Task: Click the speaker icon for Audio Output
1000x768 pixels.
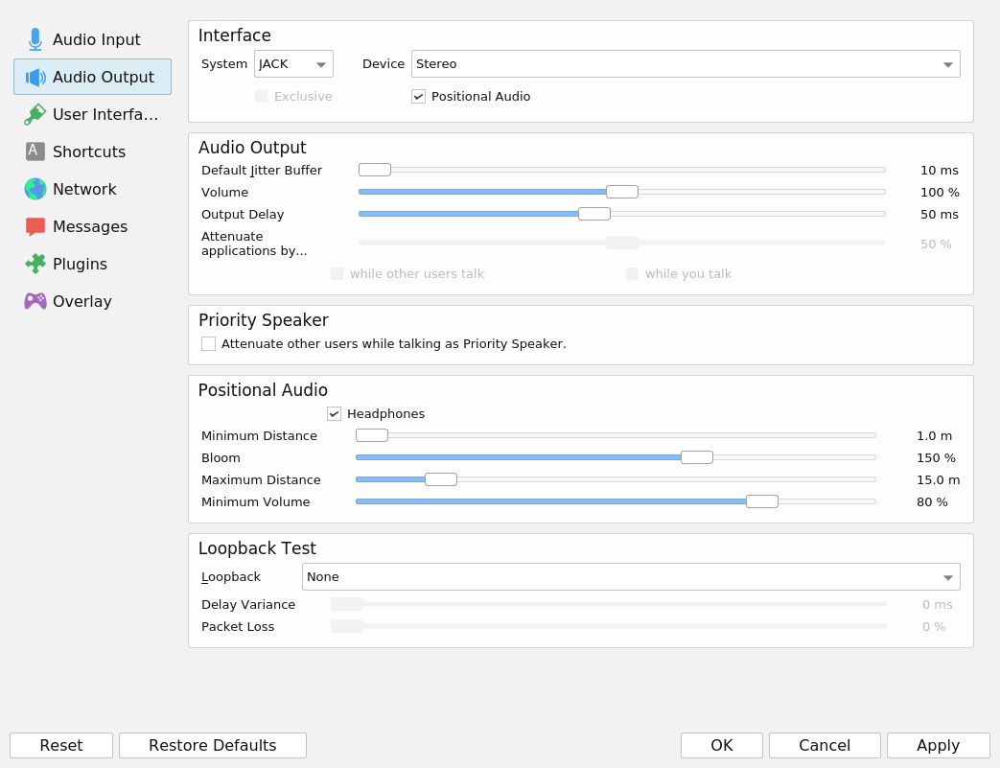Action: coord(35,77)
